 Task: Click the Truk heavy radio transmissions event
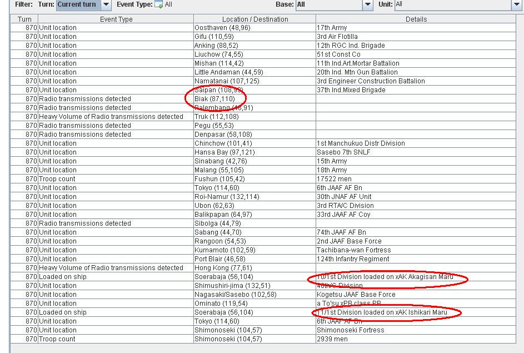pos(263,117)
